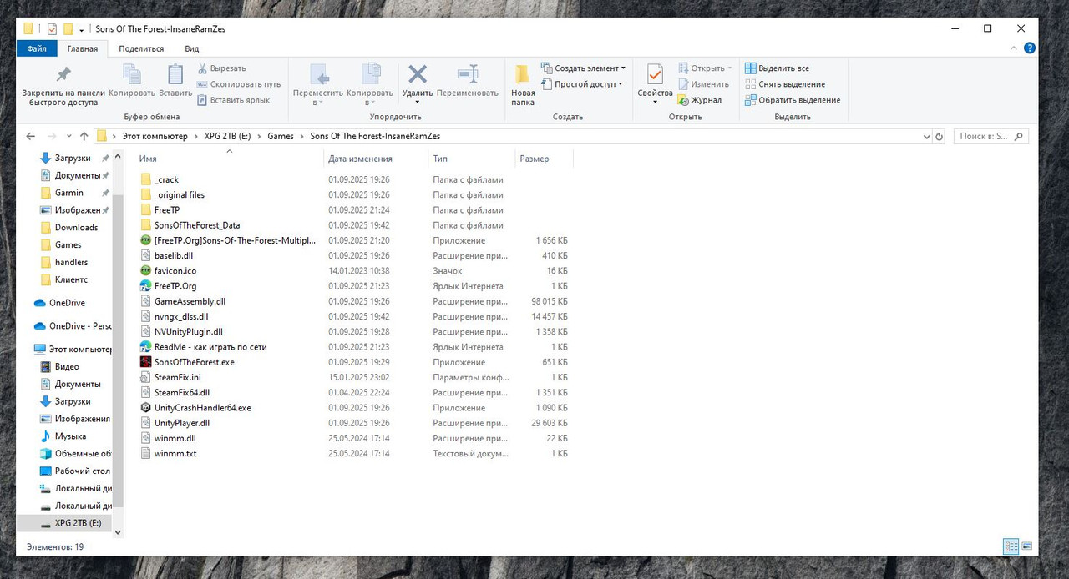Image resolution: width=1069 pixels, height=579 pixels.
Task: Select the SonsOfTheForest.exe file
Action: 194,362
